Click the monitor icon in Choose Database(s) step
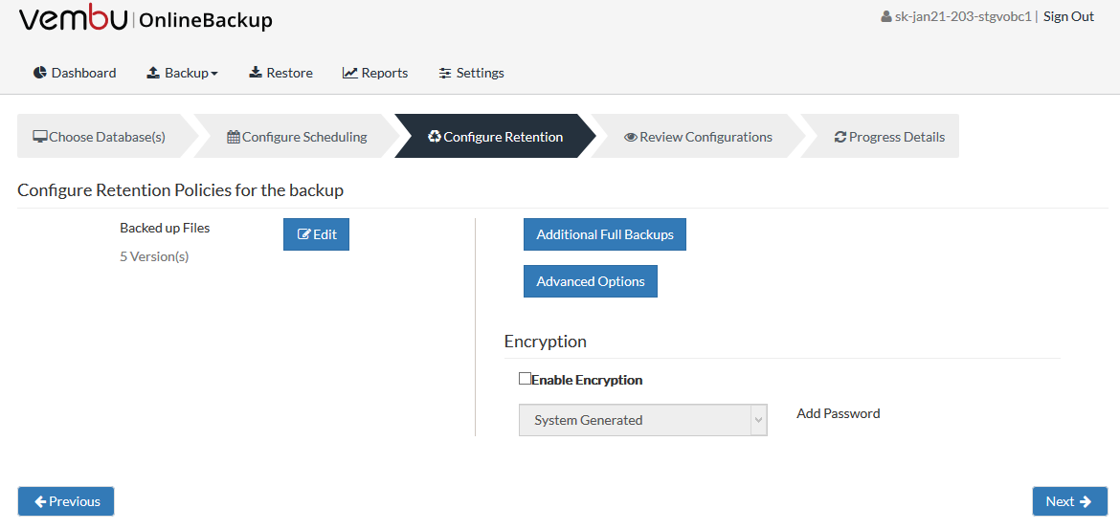The image size is (1120, 530). click(40, 137)
